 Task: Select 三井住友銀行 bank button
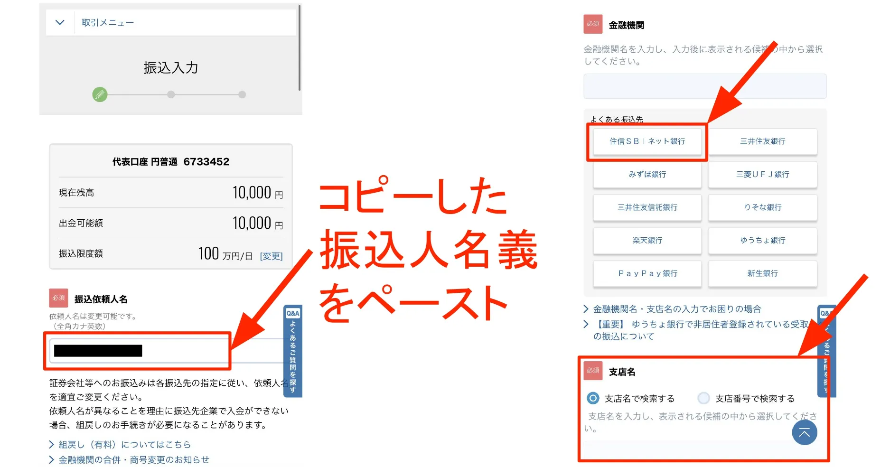click(762, 141)
